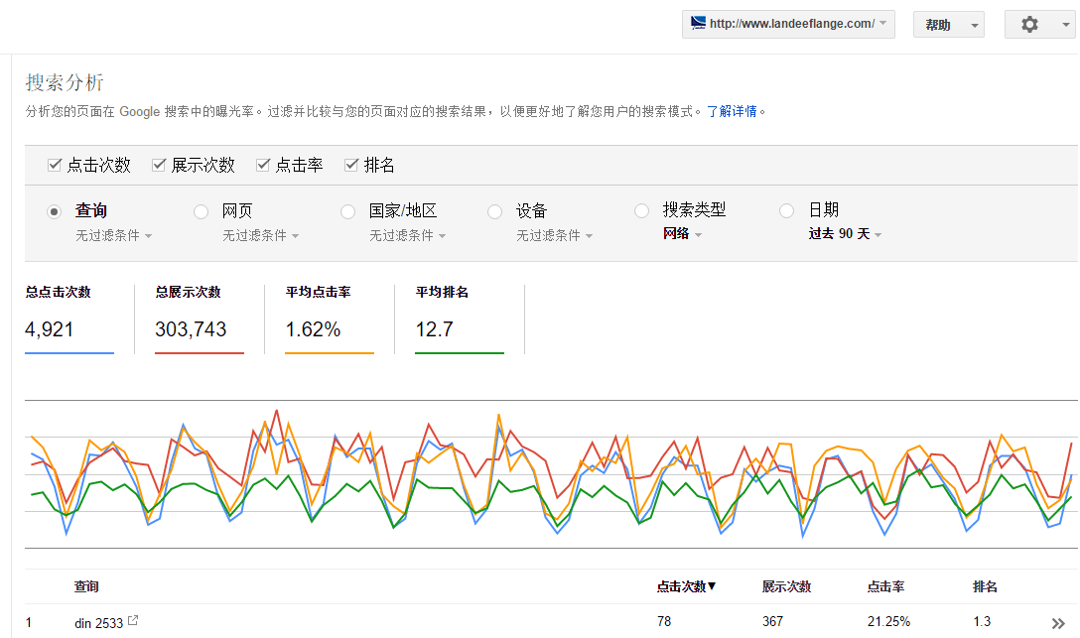1080x638 pixels.
Task: Open din 2533 query in new window
Action: click(133, 620)
